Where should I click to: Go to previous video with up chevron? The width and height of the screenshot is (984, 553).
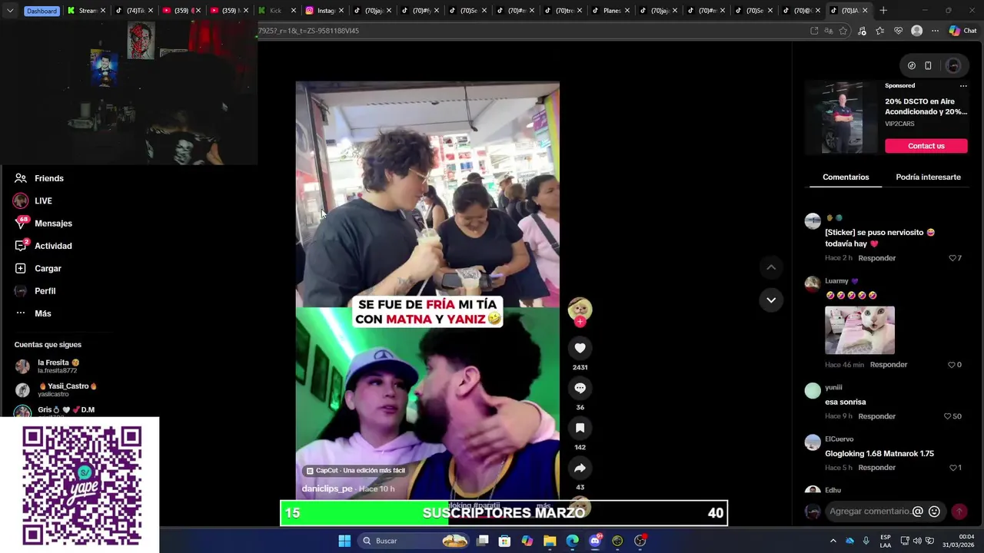[771, 267]
